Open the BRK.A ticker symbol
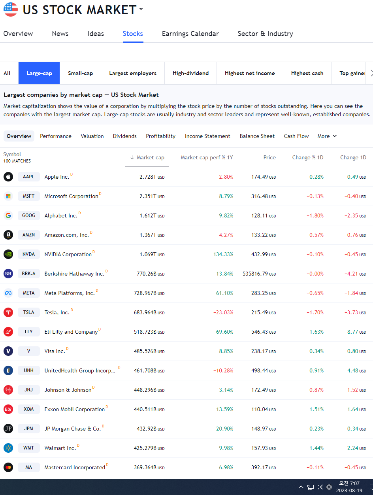The image size is (373, 495). point(29,274)
